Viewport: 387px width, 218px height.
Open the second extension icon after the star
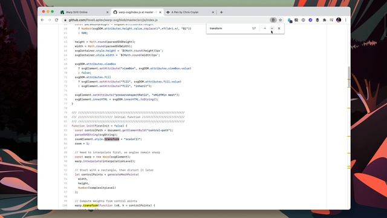coord(296,20)
